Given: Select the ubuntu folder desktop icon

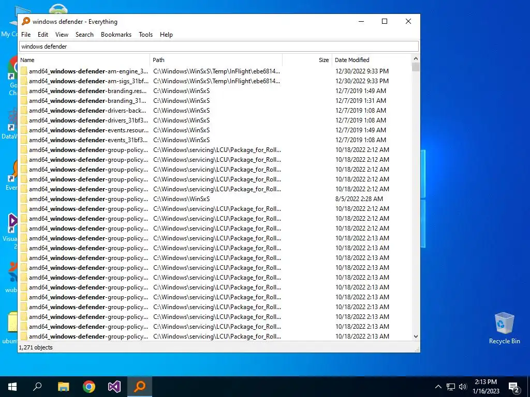Looking at the screenshot, I should coord(10,327).
